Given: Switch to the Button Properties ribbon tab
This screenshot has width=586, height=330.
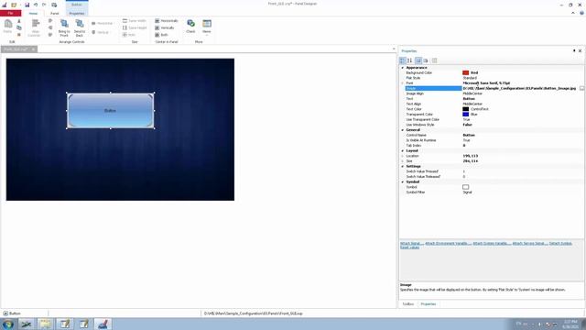Looking at the screenshot, I should 77,13.
